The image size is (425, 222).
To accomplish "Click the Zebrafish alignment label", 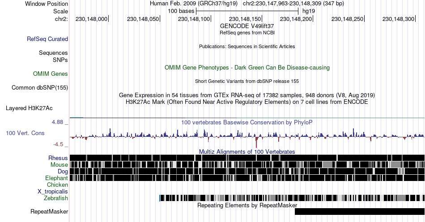I will click(x=56, y=198).
